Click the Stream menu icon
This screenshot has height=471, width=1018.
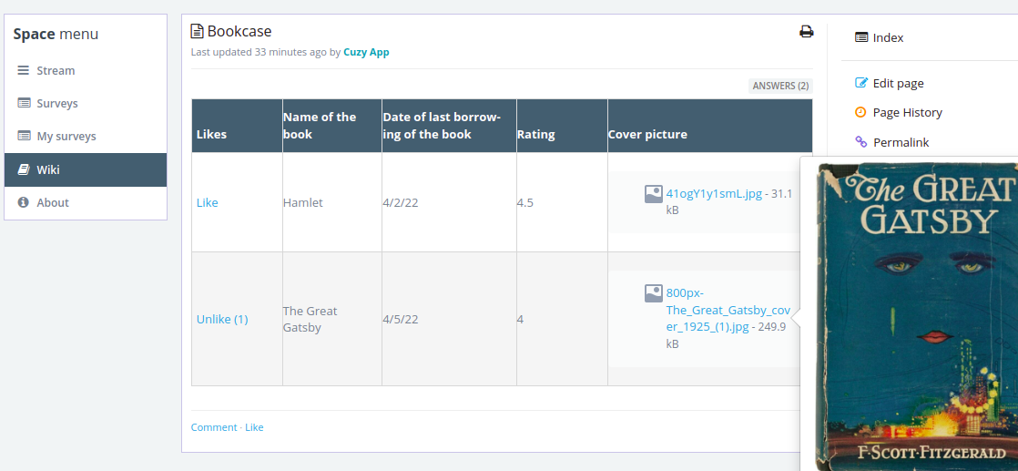point(24,70)
